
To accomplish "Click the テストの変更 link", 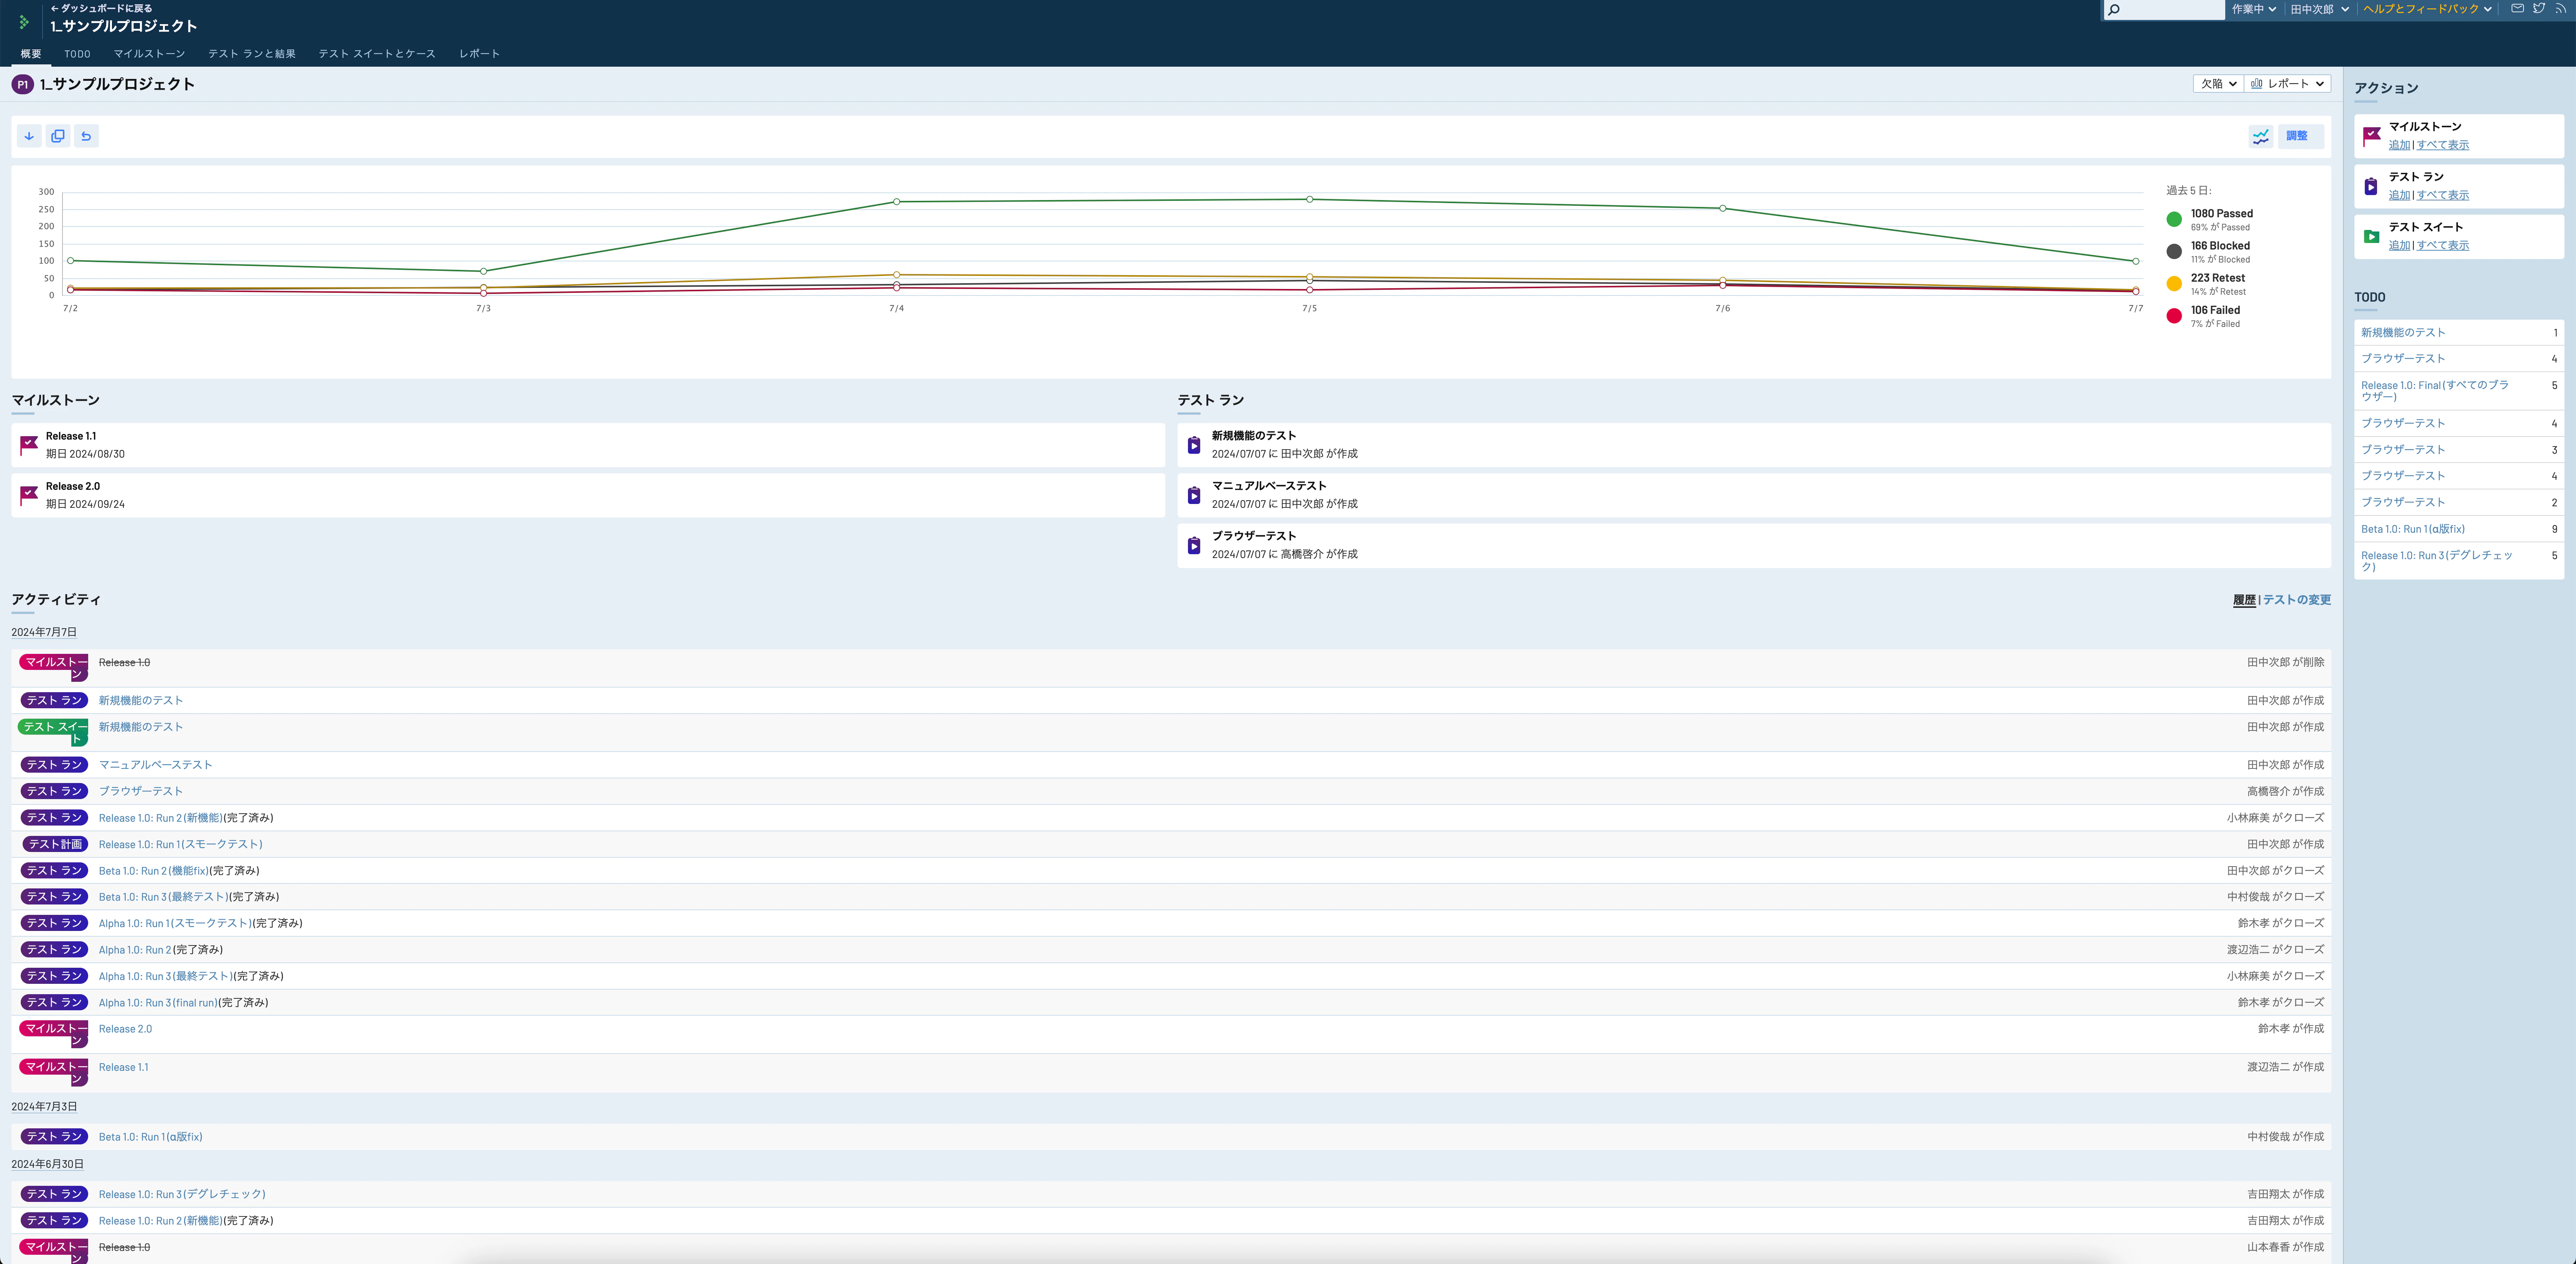I will pyautogui.click(x=2297, y=600).
